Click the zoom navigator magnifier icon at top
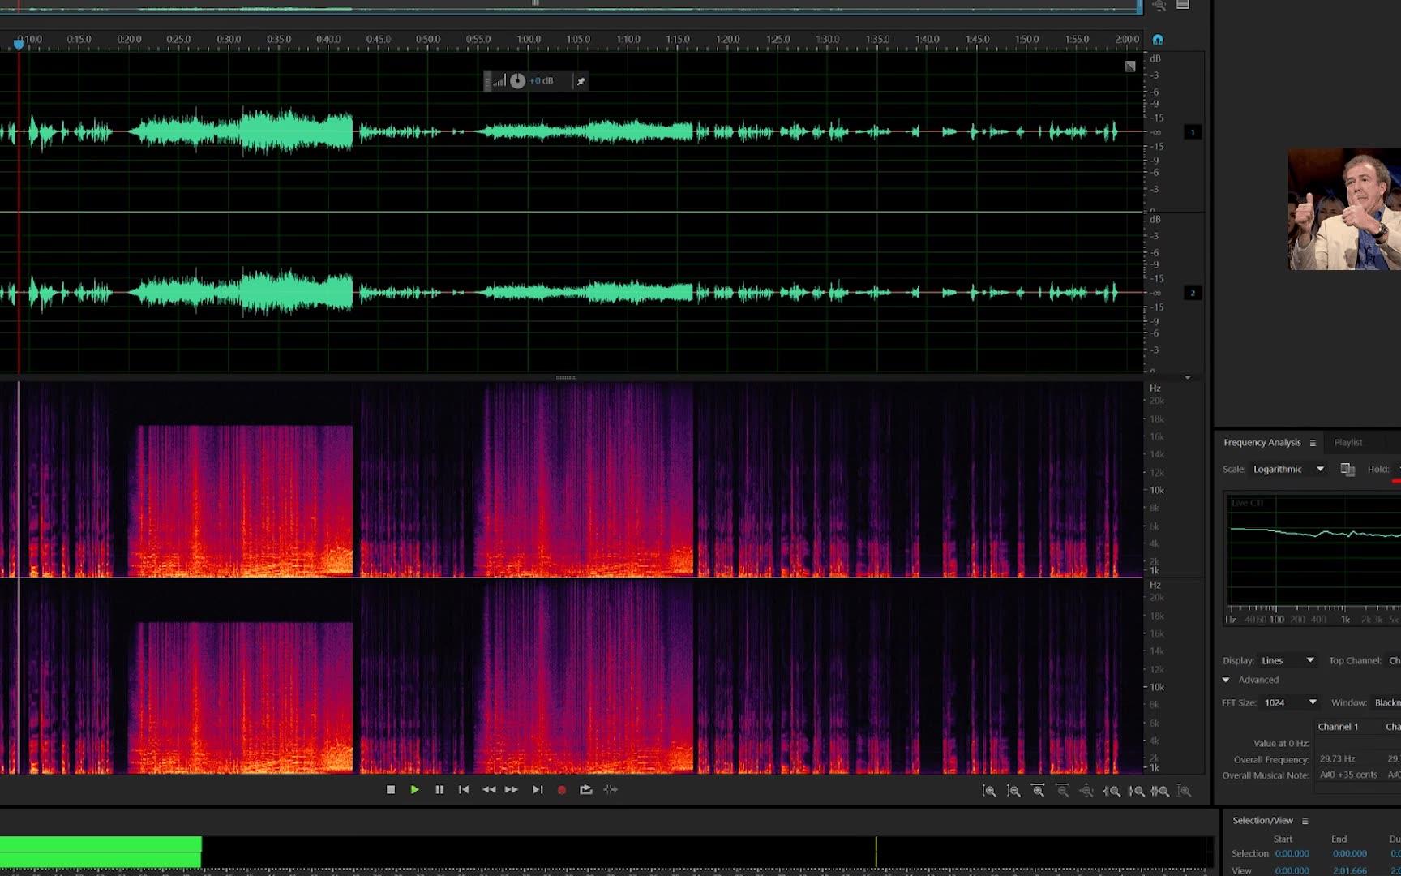This screenshot has width=1401, height=876. pos(1159,6)
